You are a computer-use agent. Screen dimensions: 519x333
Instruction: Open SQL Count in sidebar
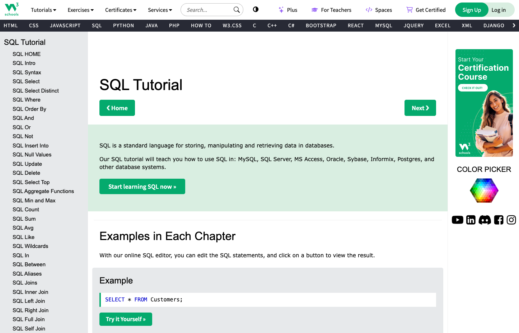(26, 210)
